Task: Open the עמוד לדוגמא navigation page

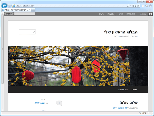Action: [x=123, y=89]
